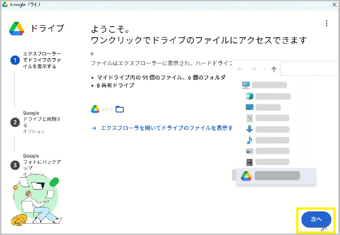Click the forward arrow in explorer illustration
This screenshot has width=340, height=235.
[x=253, y=69]
